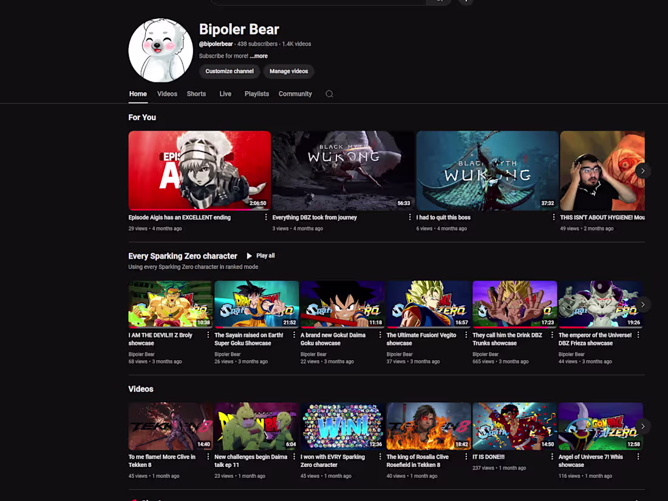Open options menu for IT IS DONE!!! video
Image resolution: width=668 pixels, height=501 pixels.
pos(552,457)
